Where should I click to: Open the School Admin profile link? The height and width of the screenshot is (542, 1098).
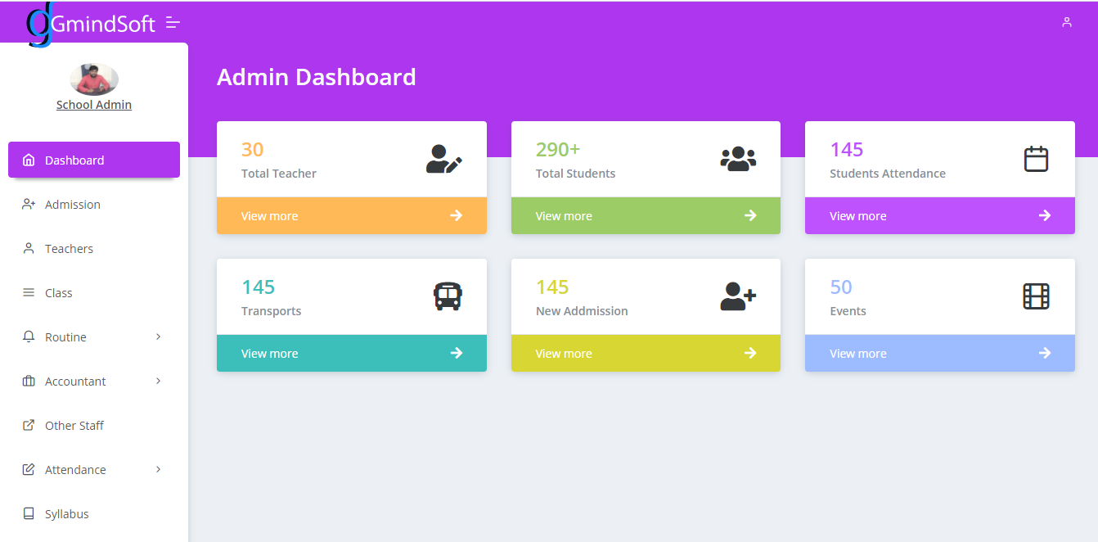point(94,105)
